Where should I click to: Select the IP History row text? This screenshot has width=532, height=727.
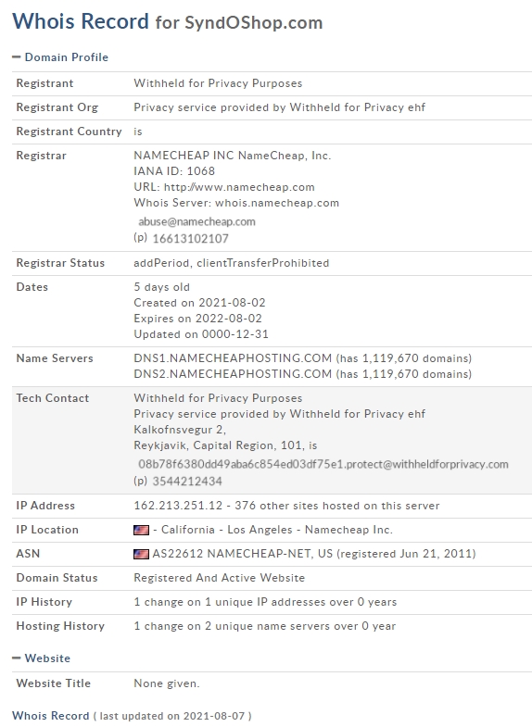[x=265, y=602]
